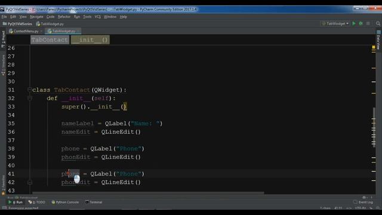Screen dimensions: 382x215
Task: Open the Window menu
Action: point(110,17)
